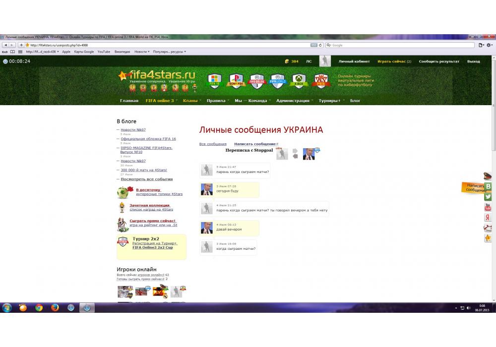Click the user avatar in the top bar
Screen dimensions: 496x347
(x=325, y=61)
